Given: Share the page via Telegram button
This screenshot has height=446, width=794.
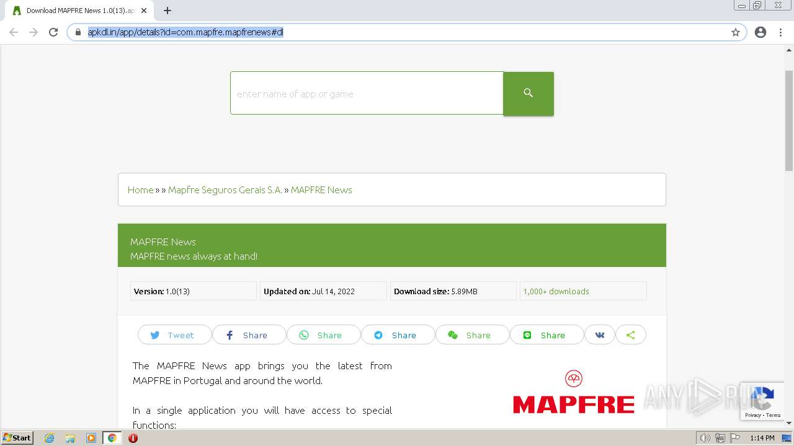Looking at the screenshot, I should click(398, 334).
